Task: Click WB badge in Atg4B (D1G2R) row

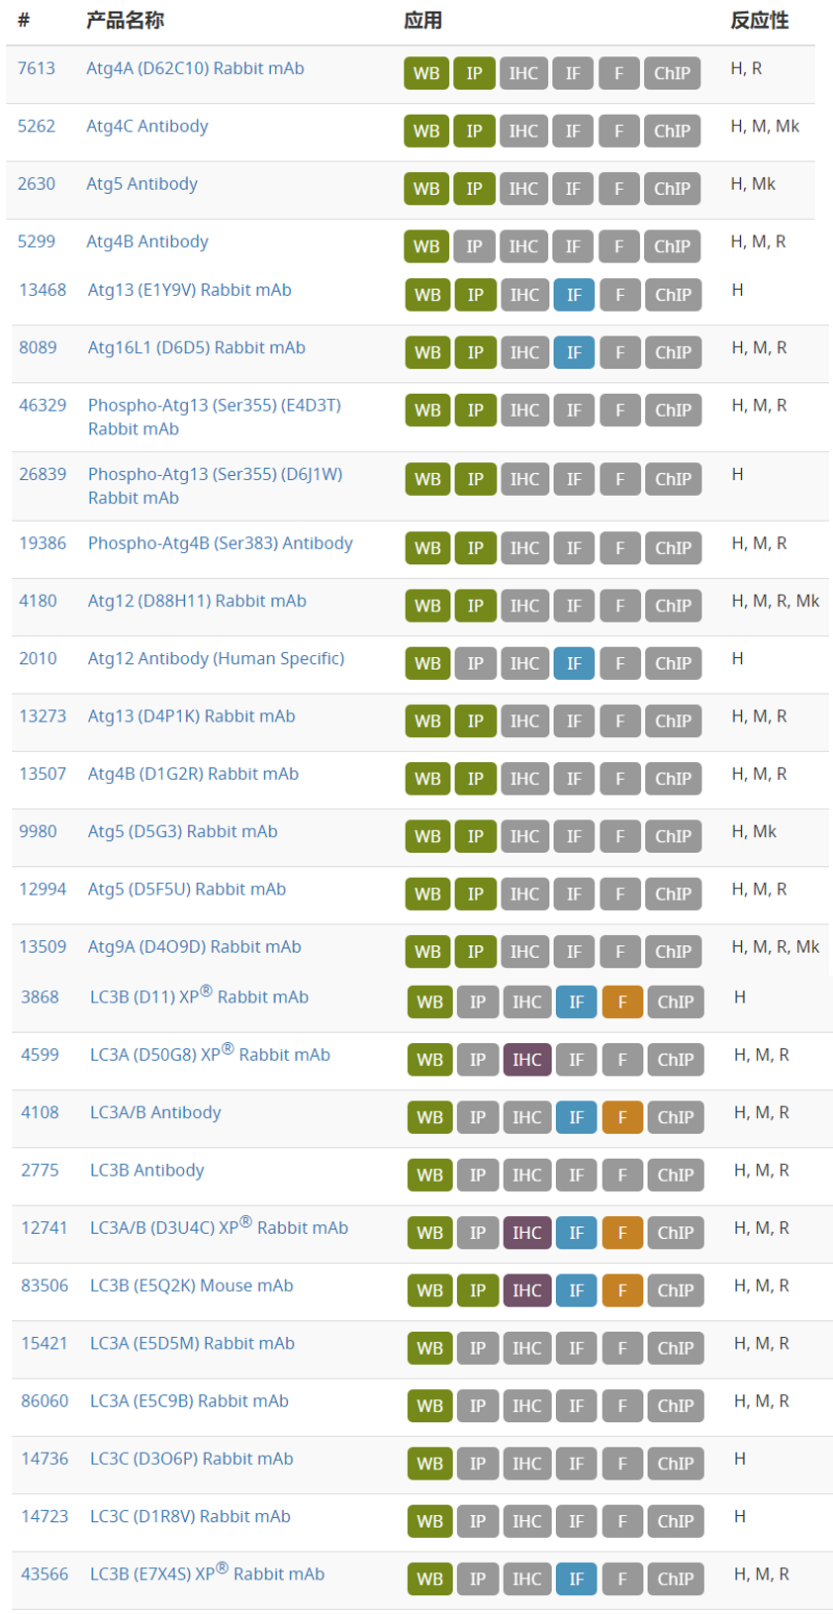Action: coord(427,778)
